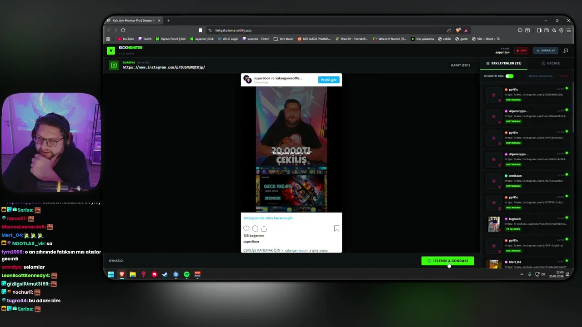Open the Draw It! bookmark
This screenshot has height=327, width=582.
[351, 39]
